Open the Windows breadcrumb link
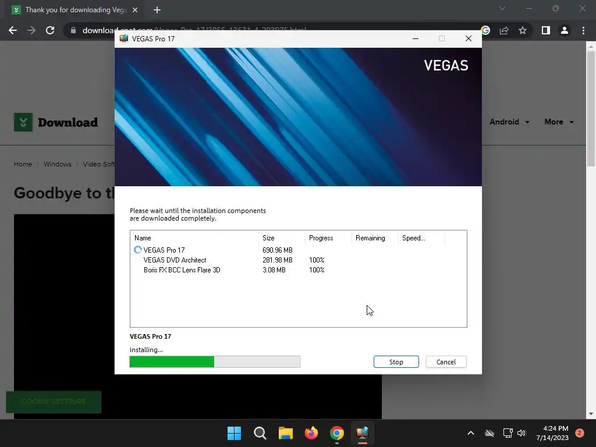The width and height of the screenshot is (596, 447). pyautogui.click(x=58, y=164)
